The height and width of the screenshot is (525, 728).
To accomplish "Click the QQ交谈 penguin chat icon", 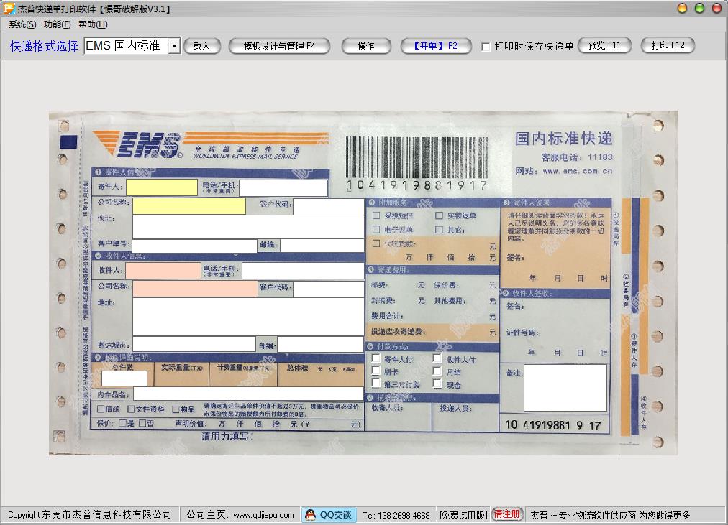I will coord(310,514).
